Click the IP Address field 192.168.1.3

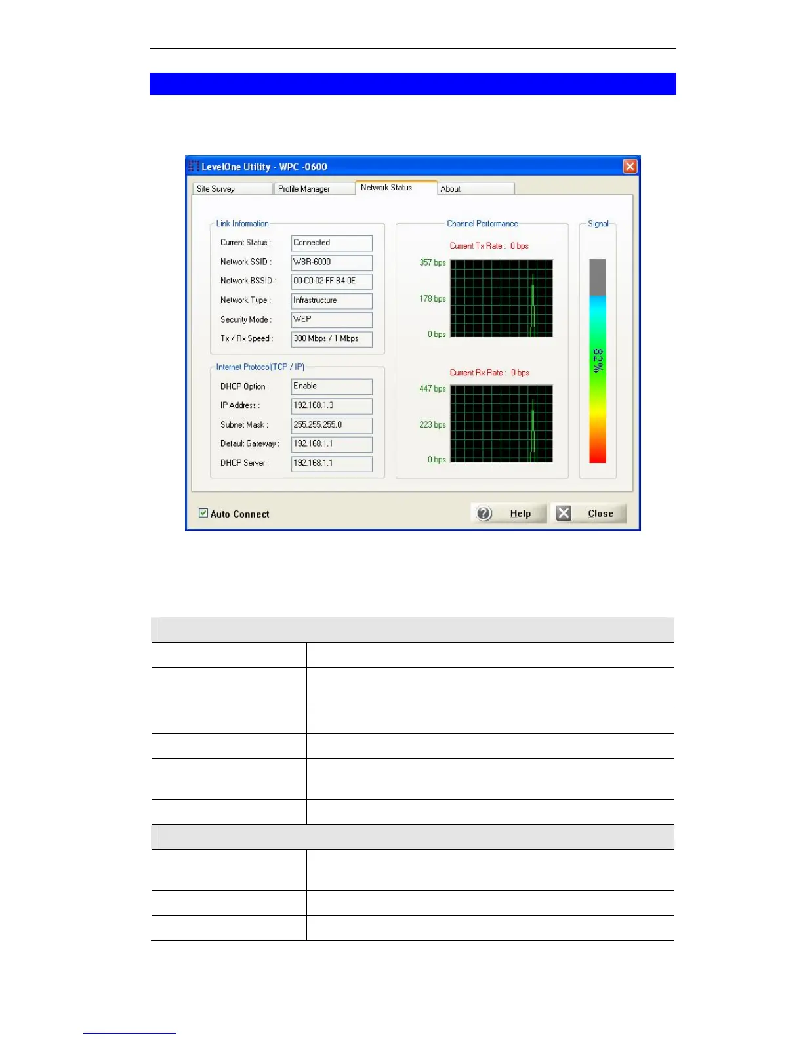tap(332, 406)
